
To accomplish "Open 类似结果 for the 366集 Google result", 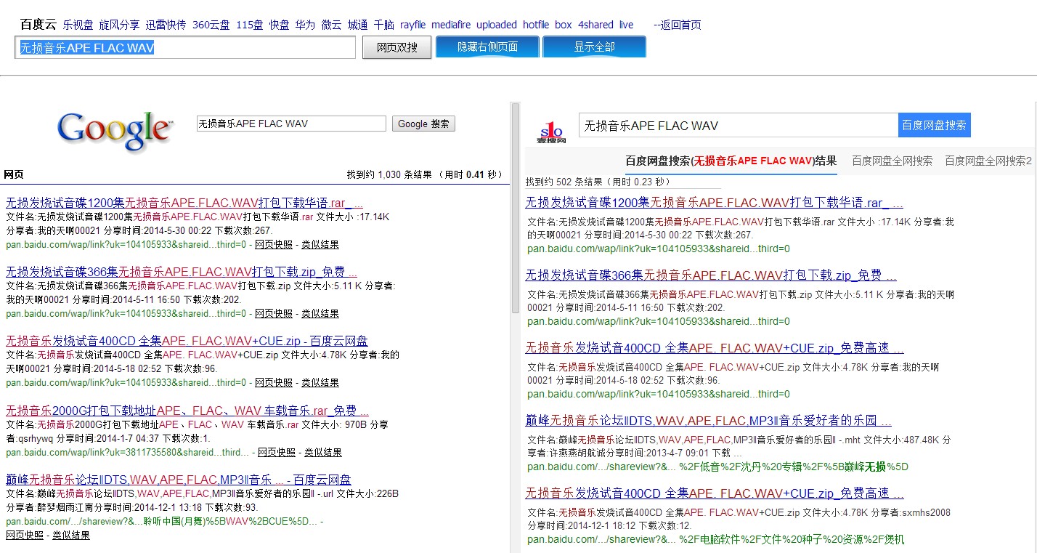I will point(320,314).
